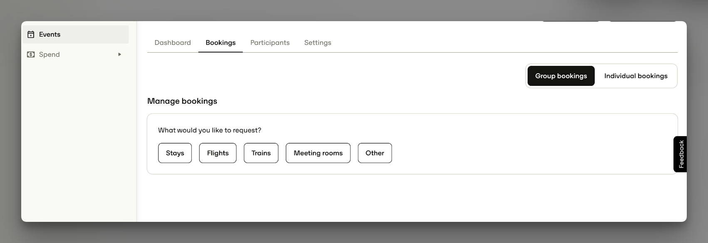The image size is (708, 243).
Task: Go to the Participants tab
Action: [x=270, y=43]
